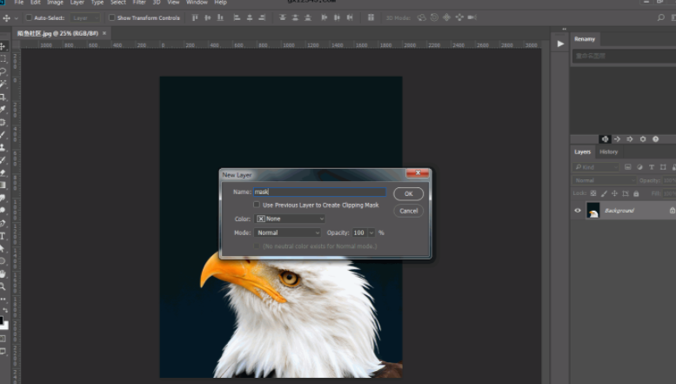Open the Kind filter dropdown in Layers panel

click(x=596, y=167)
